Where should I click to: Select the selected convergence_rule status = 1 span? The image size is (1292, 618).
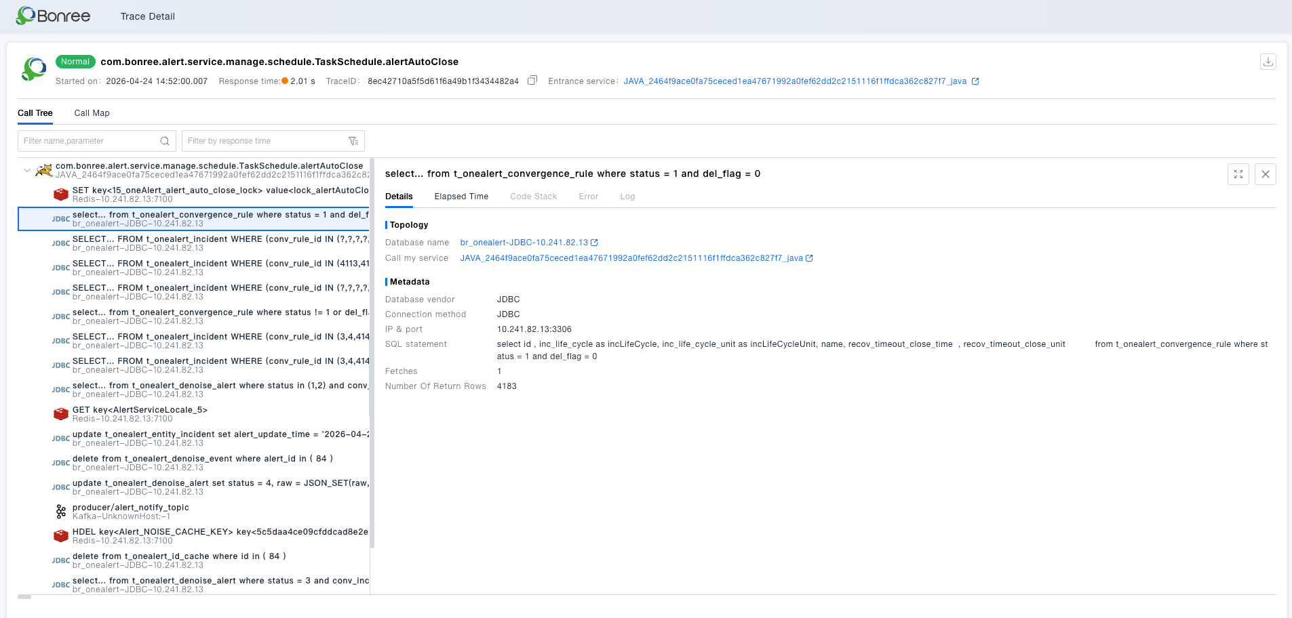coord(193,219)
